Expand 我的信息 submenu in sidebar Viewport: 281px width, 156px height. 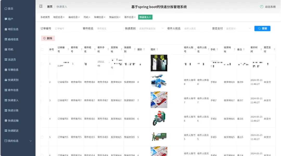tap(18, 141)
